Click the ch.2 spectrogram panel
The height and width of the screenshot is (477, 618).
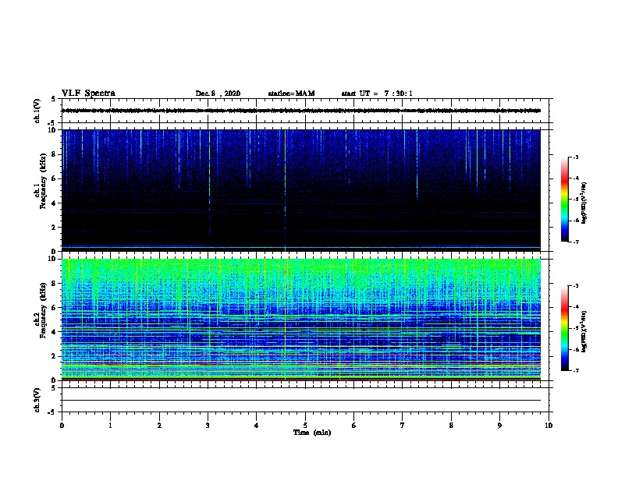coord(301,320)
